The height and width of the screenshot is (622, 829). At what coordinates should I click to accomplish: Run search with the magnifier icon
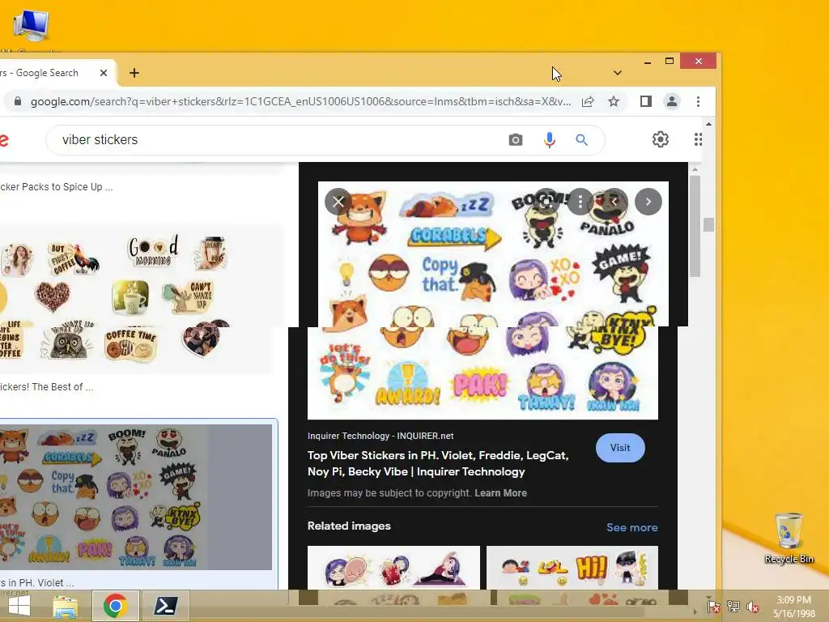coord(581,139)
